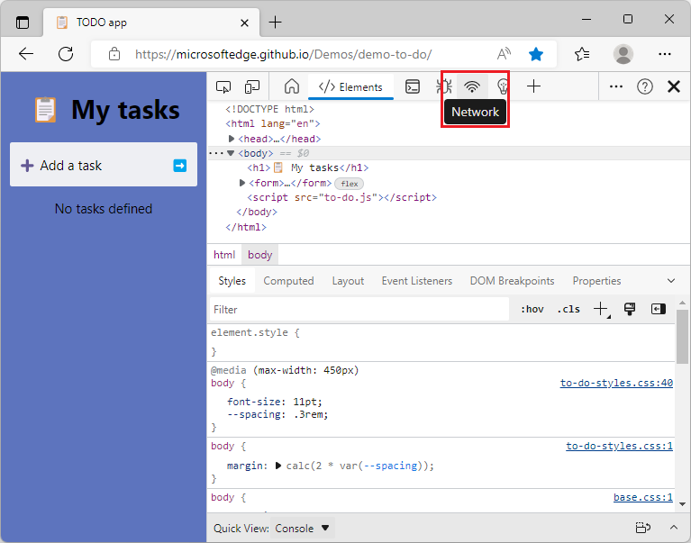
Task: Open to-do-styles.css:40 source link
Action: coord(616,383)
